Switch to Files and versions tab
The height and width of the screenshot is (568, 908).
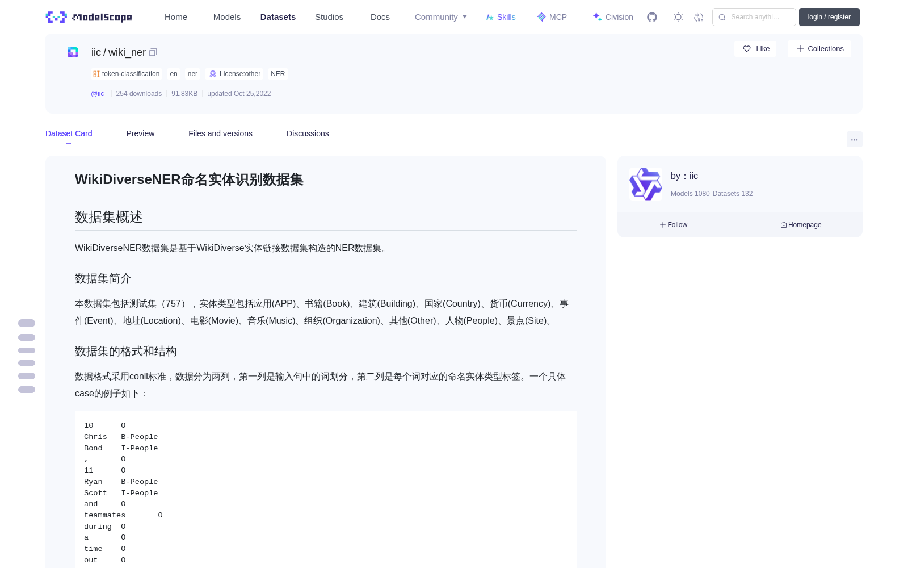pos(220,133)
